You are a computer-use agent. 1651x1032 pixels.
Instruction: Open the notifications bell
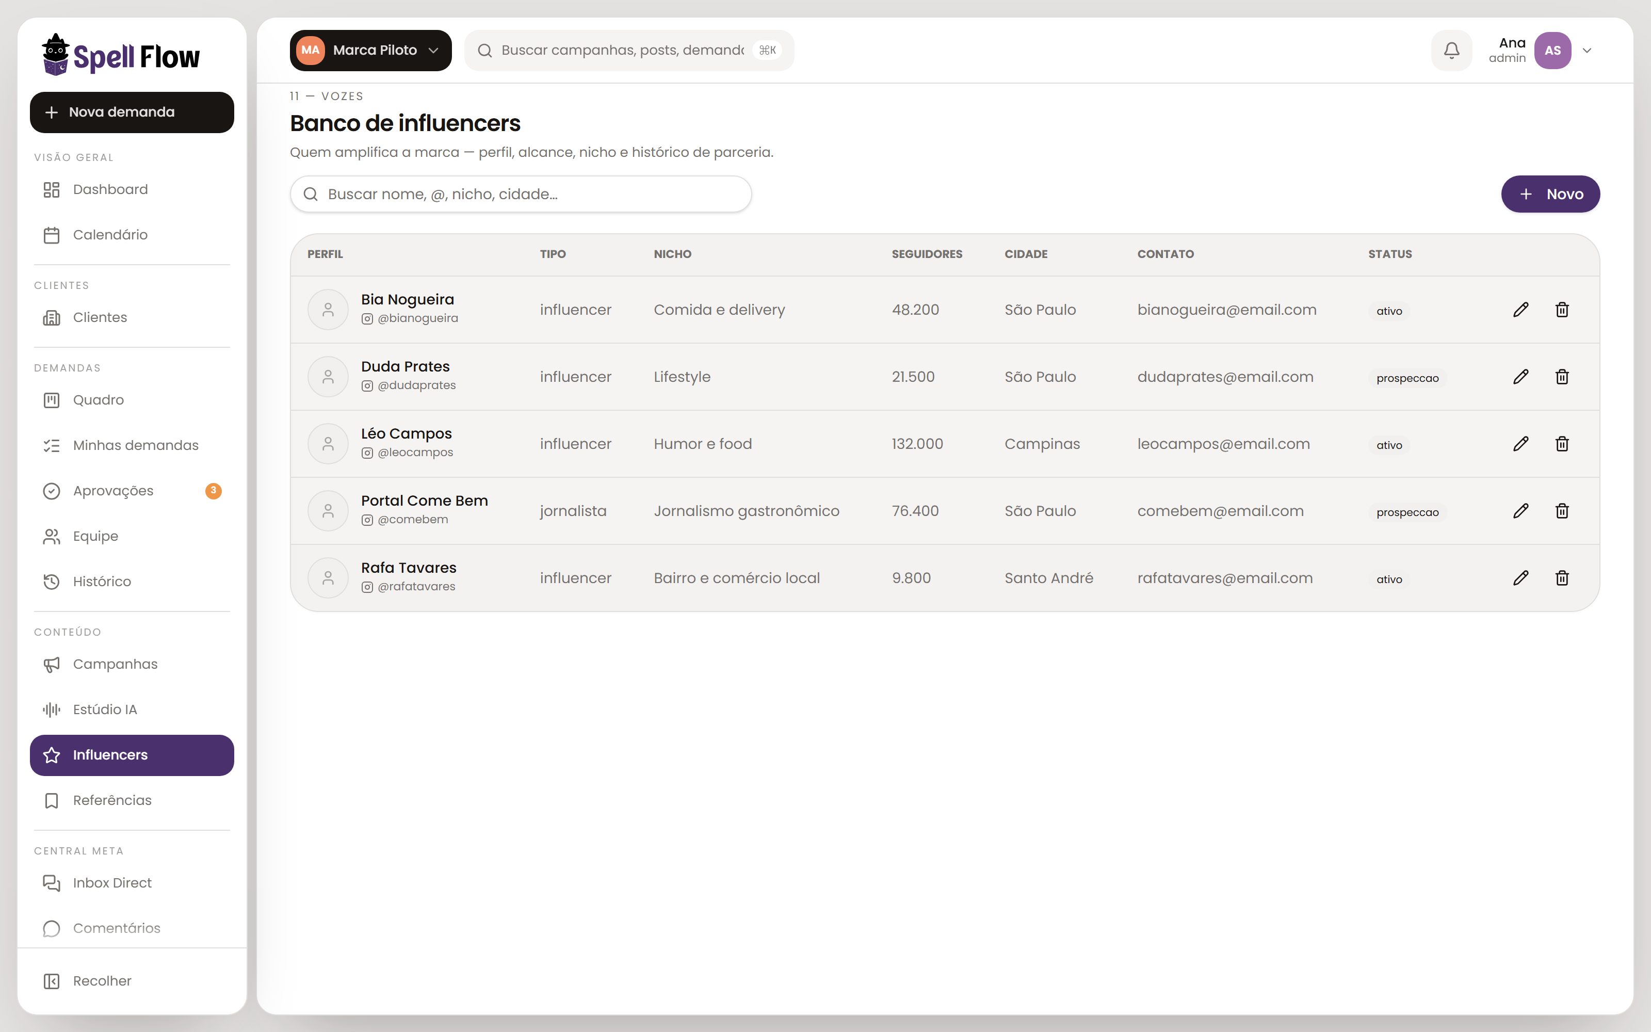1451,51
